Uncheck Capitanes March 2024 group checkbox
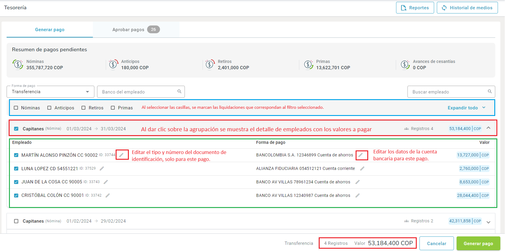 pyautogui.click(x=16, y=129)
